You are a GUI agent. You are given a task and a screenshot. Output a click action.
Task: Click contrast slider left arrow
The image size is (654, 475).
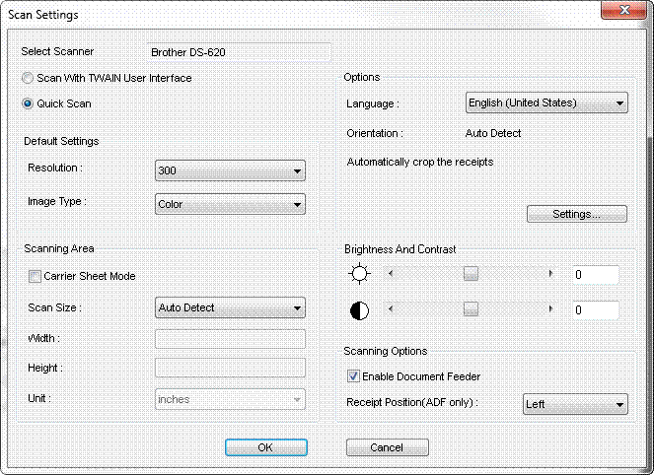click(392, 309)
